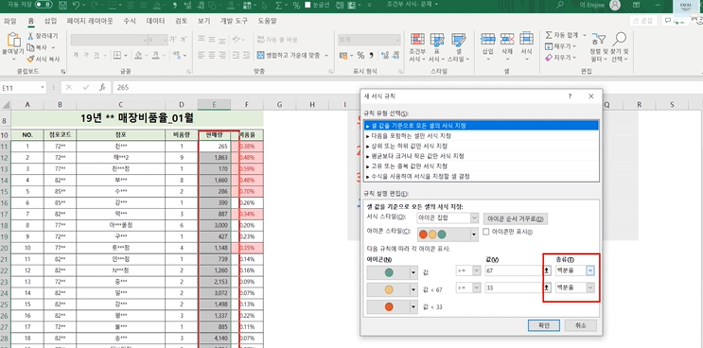The height and width of the screenshot is (348, 703).
Task: Click the Paste clipboard icon
Action: coord(13,40)
